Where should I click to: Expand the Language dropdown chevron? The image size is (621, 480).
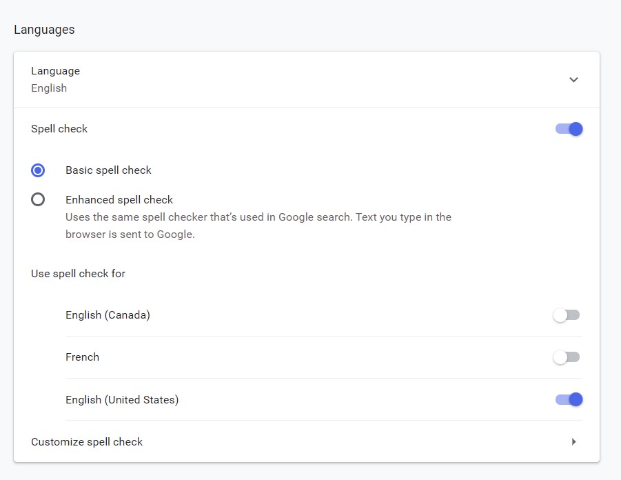[x=573, y=80]
